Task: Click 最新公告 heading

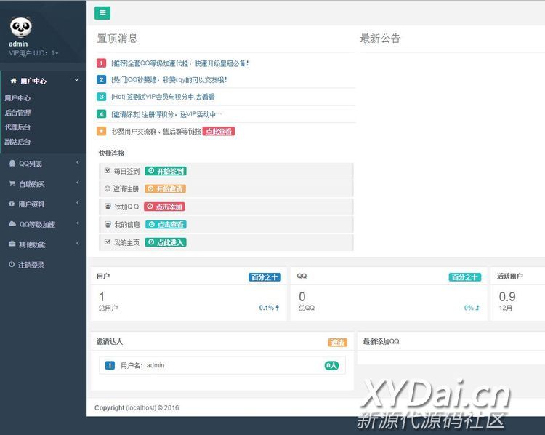Action: (x=380, y=39)
